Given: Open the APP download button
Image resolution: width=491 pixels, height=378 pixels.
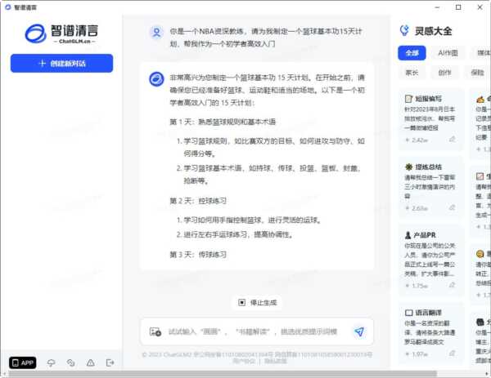Looking at the screenshot, I should [23, 362].
